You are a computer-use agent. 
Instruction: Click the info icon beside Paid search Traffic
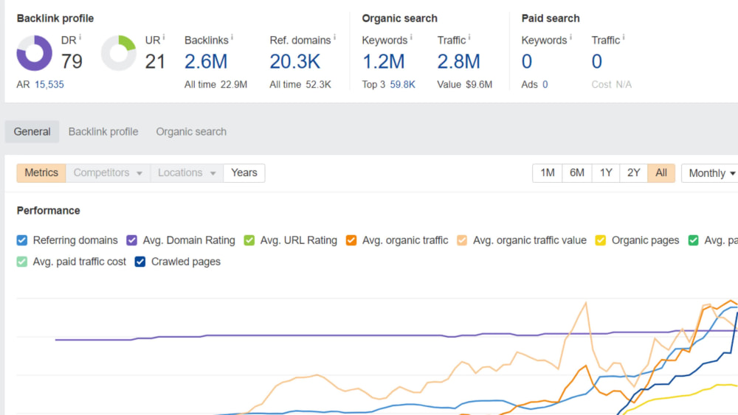624,37
